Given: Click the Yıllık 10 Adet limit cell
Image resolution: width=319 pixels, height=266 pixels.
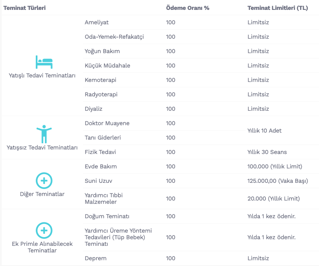Looking at the screenshot, I should pyautogui.click(x=264, y=131).
